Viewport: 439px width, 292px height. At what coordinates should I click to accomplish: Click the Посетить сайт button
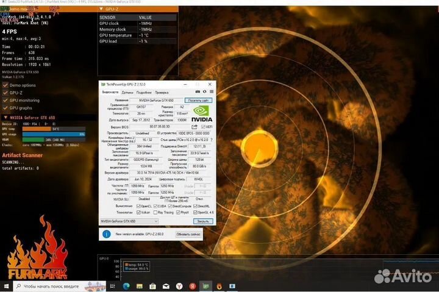tap(198, 100)
